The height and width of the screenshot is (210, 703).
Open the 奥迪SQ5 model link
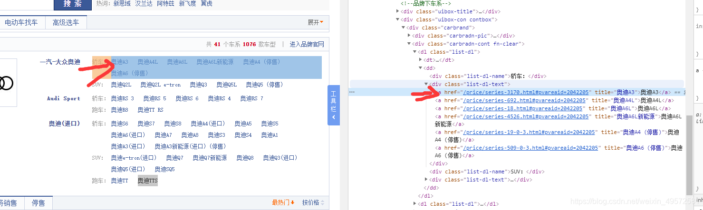tap(165, 169)
